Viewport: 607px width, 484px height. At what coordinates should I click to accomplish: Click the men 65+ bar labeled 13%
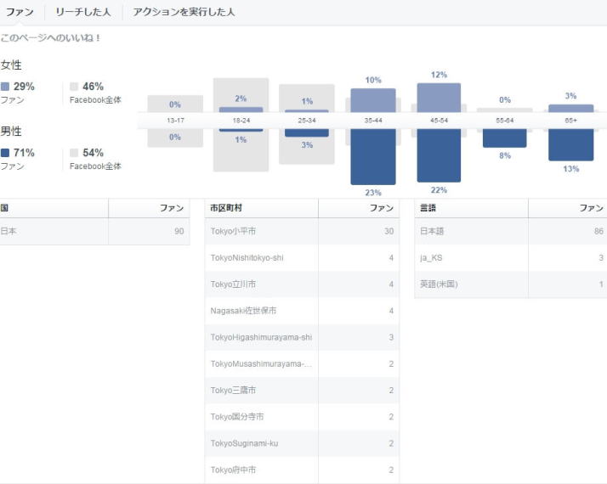pos(571,144)
